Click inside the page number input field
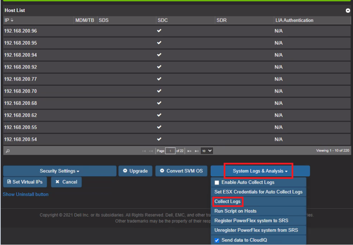 coord(170,151)
